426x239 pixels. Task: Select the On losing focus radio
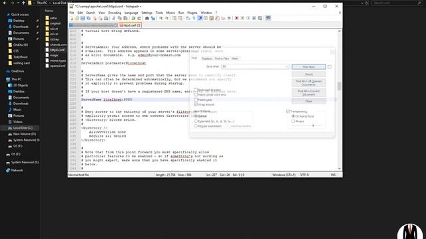[293, 116]
